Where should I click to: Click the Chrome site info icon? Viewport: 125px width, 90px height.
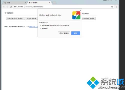15,7
